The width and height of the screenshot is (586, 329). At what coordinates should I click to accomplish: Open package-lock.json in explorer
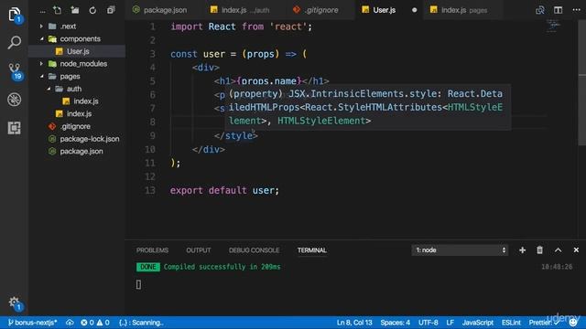pos(90,139)
